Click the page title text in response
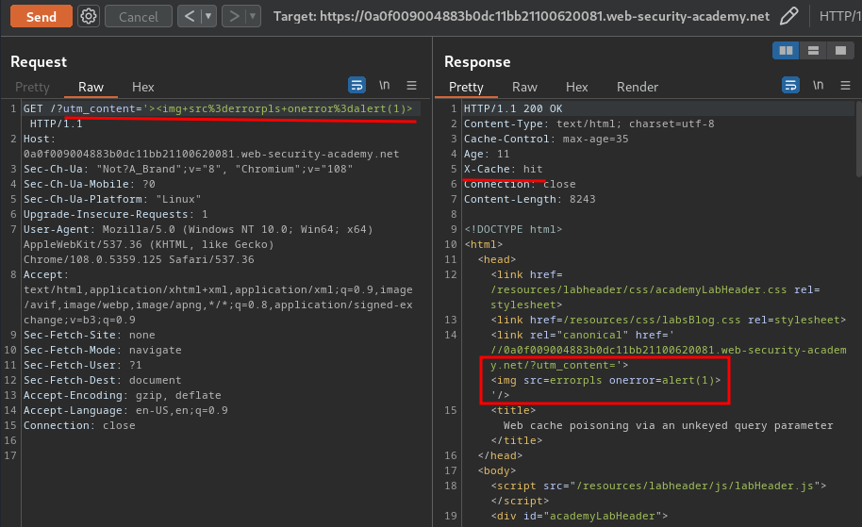Screen dimensions: 862x527 click(x=668, y=425)
